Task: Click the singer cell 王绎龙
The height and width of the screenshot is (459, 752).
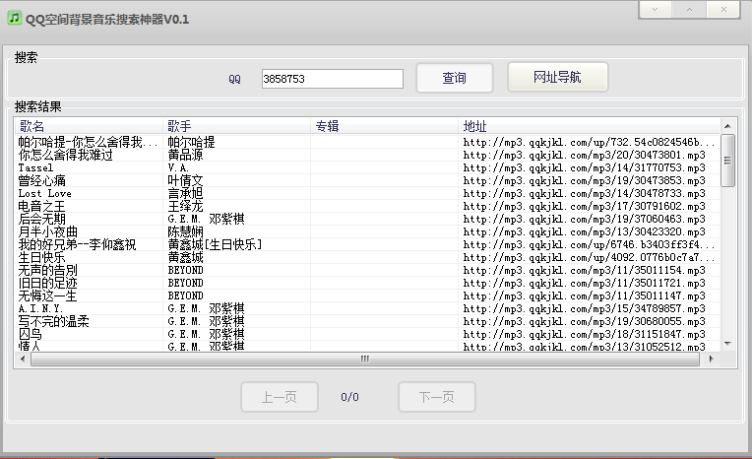Action: click(185, 207)
